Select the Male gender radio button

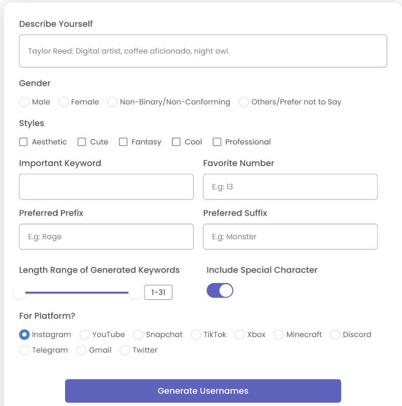(x=24, y=102)
